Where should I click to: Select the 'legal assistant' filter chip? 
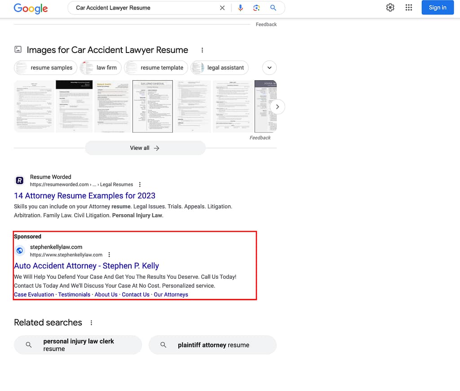pyautogui.click(x=219, y=68)
